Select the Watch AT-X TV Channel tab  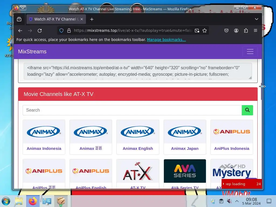point(56,19)
